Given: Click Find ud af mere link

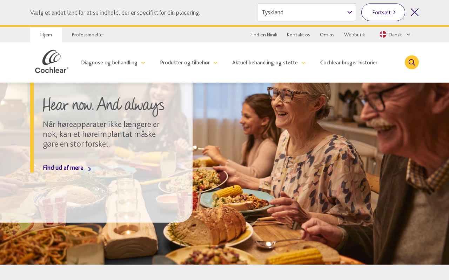Looking at the screenshot, I should pyautogui.click(x=63, y=168).
